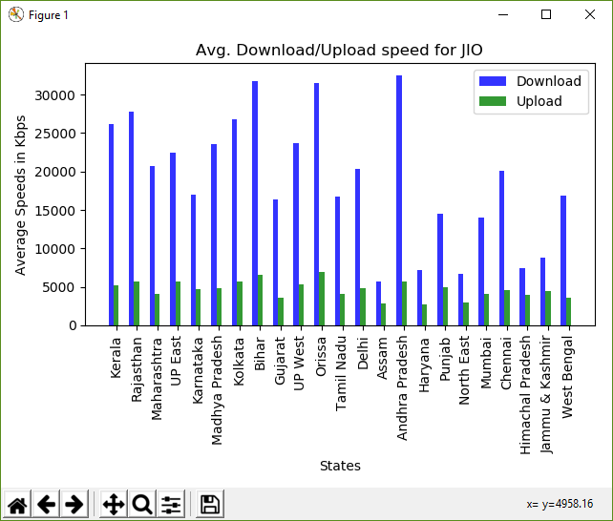Click the Orissa tick label
The height and width of the screenshot is (521, 613).
pos(321,357)
